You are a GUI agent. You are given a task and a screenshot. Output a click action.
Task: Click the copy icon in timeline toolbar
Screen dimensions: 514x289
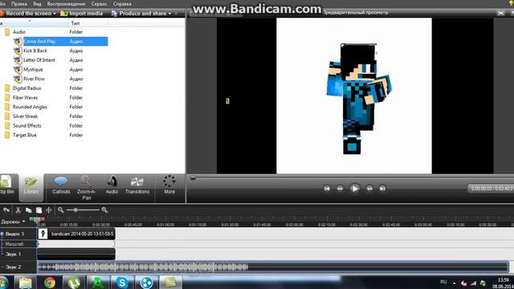coord(29,210)
